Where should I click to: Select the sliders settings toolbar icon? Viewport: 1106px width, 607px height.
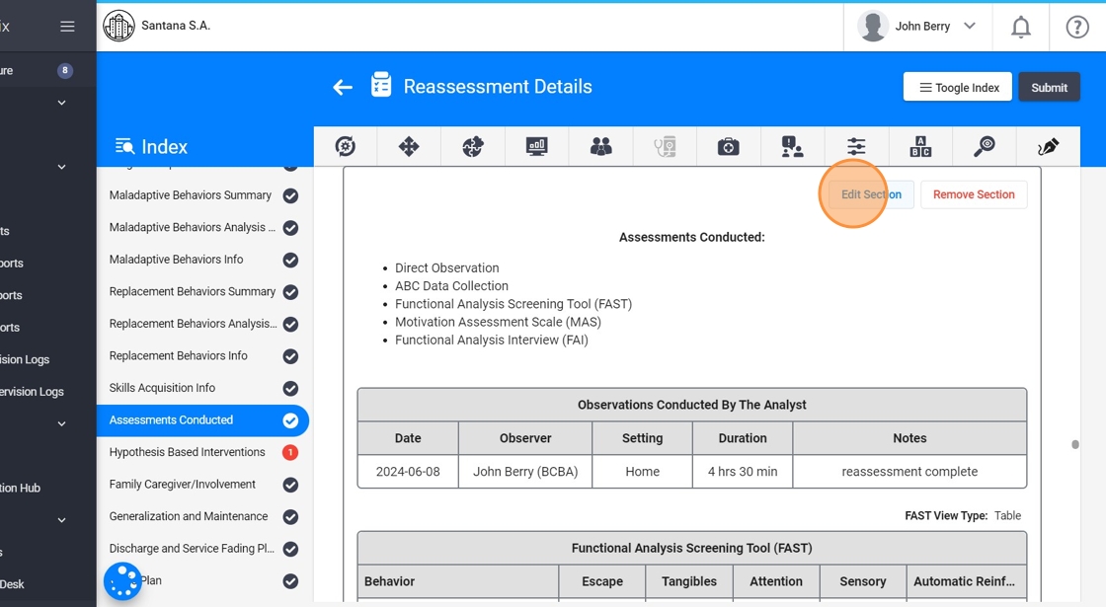click(x=855, y=147)
